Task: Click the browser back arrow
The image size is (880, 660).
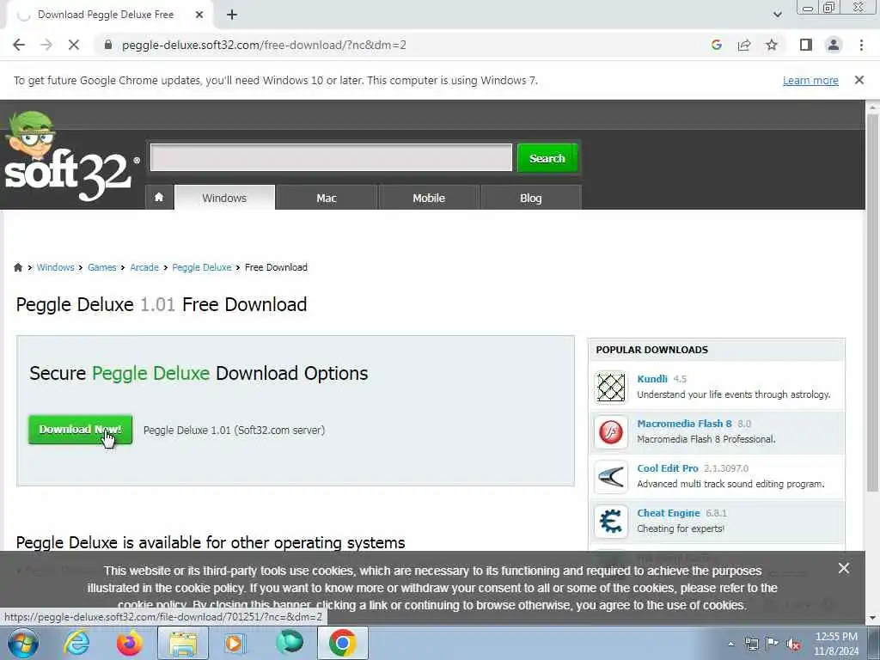Action: coord(19,45)
